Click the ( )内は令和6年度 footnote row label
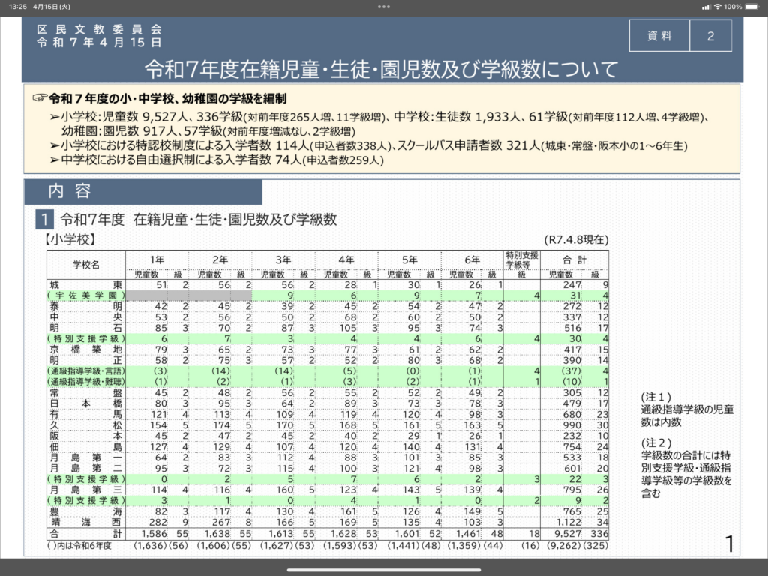 [79, 546]
